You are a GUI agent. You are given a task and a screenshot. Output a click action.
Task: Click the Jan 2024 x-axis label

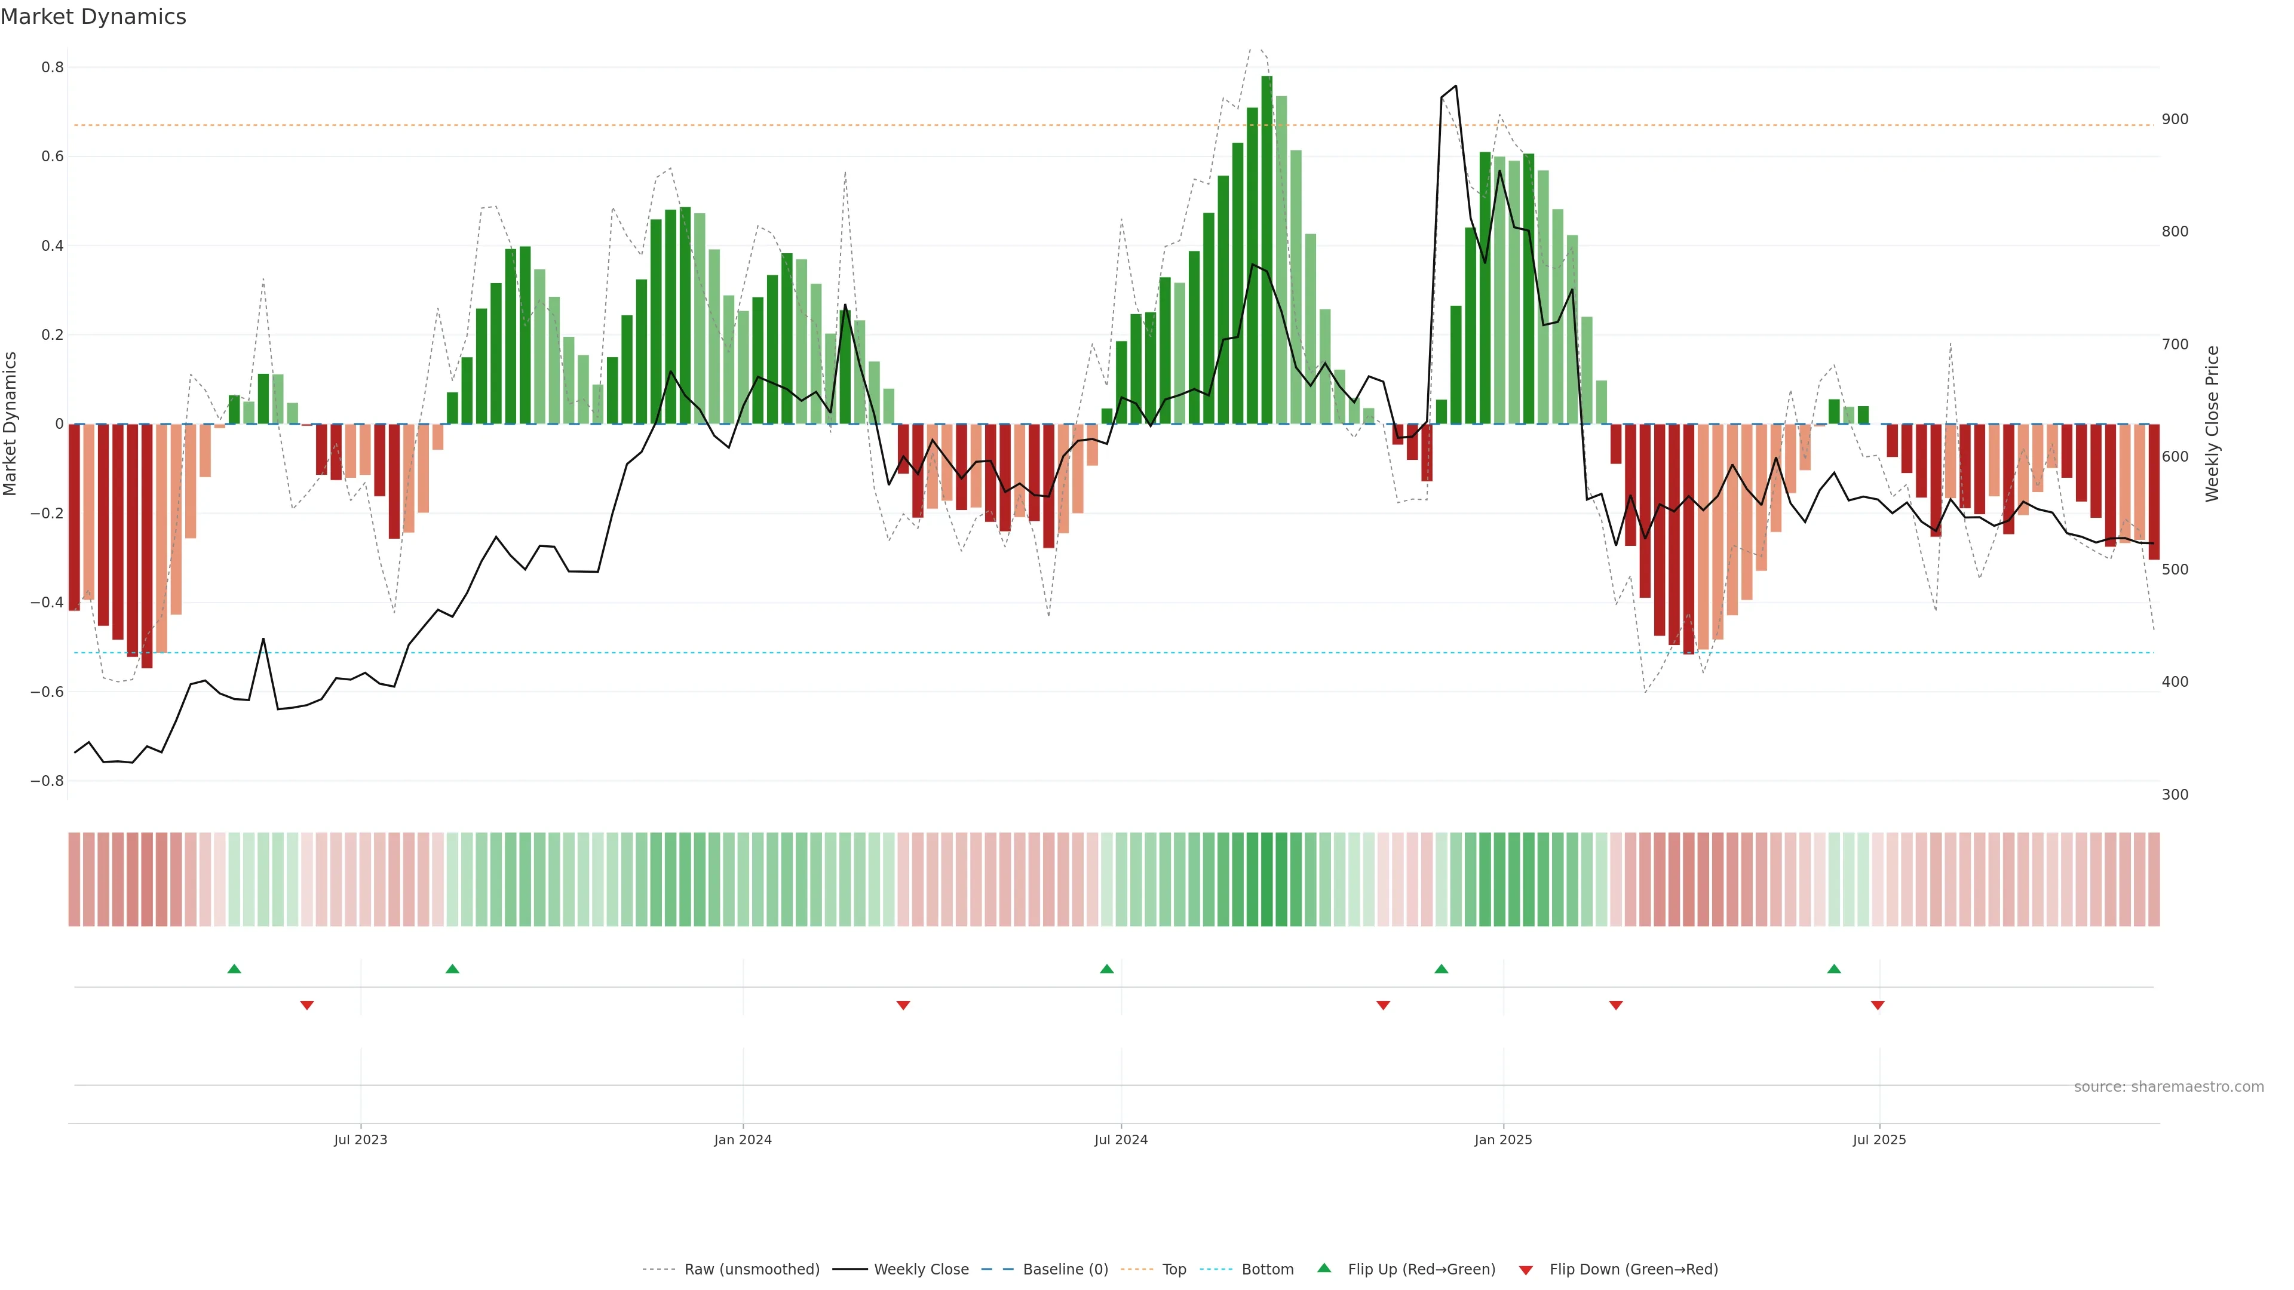(x=743, y=1139)
